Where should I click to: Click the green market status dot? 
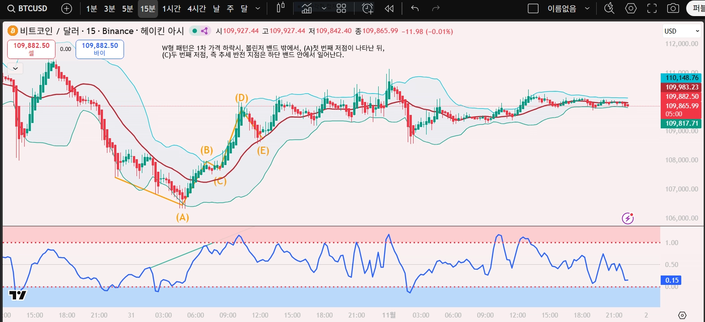(x=195, y=31)
